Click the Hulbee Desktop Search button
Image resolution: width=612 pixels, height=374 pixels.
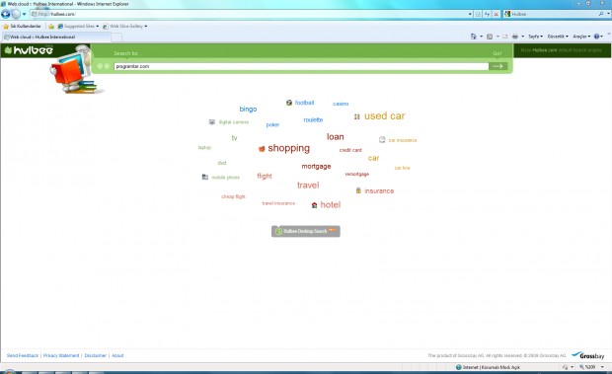[x=306, y=231]
